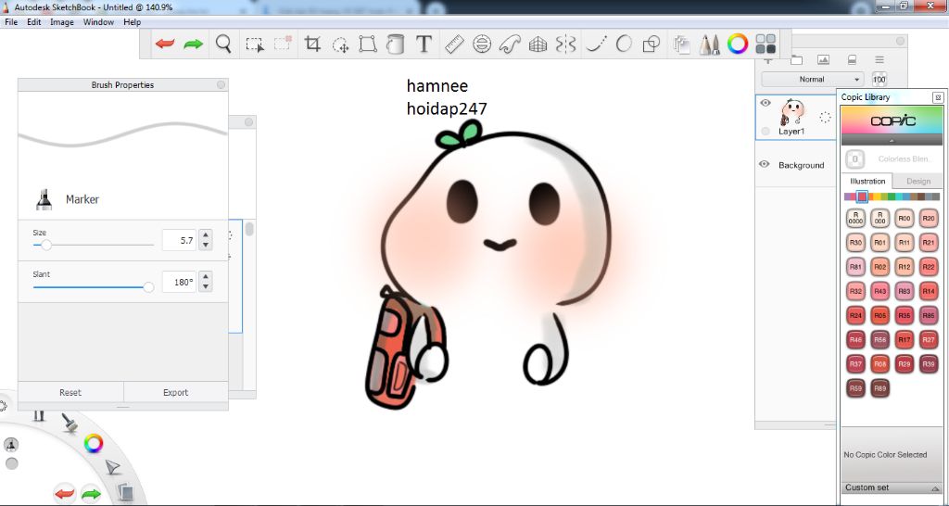
Task: Switch to the Design tab in Copic Library
Action: click(x=917, y=181)
